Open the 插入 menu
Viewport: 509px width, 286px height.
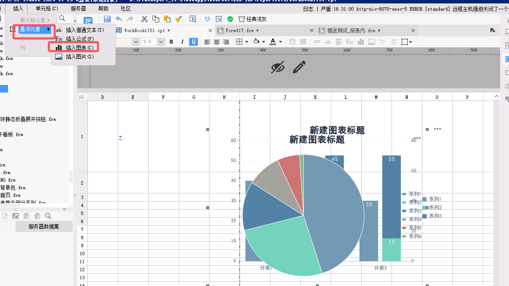(18, 8)
